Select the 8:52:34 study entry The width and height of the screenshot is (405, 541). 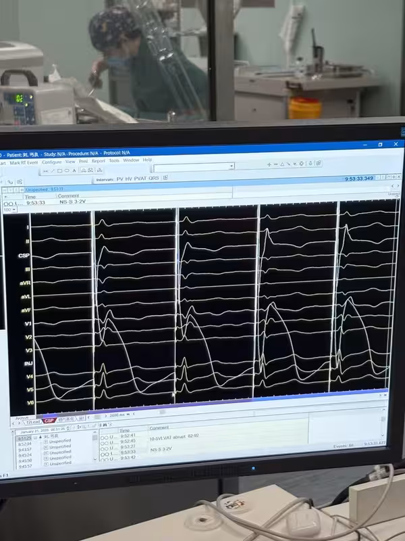24,444
